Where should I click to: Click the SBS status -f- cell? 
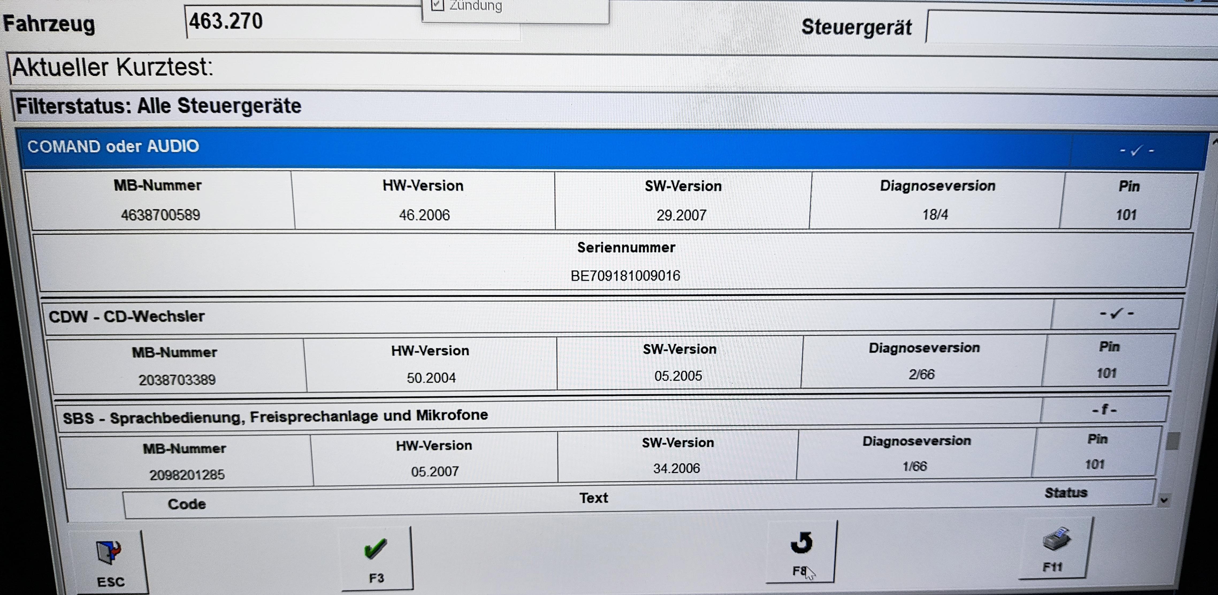click(x=1105, y=409)
